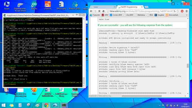The height and width of the screenshot is (108, 192).
Task: Click the Chrome user profile button
Action: pyautogui.click(x=173, y=4)
